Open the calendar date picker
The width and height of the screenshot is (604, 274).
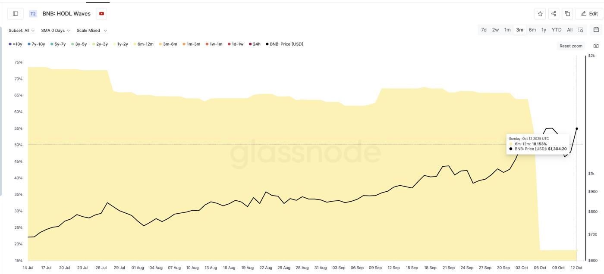pyautogui.click(x=596, y=30)
